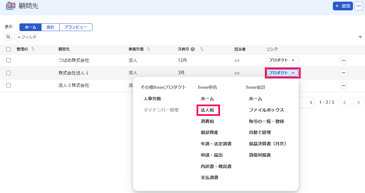The image size is (365, 193).
Task: Open プロダクト dropdown for つばめ株式会社
Action: click(x=282, y=60)
